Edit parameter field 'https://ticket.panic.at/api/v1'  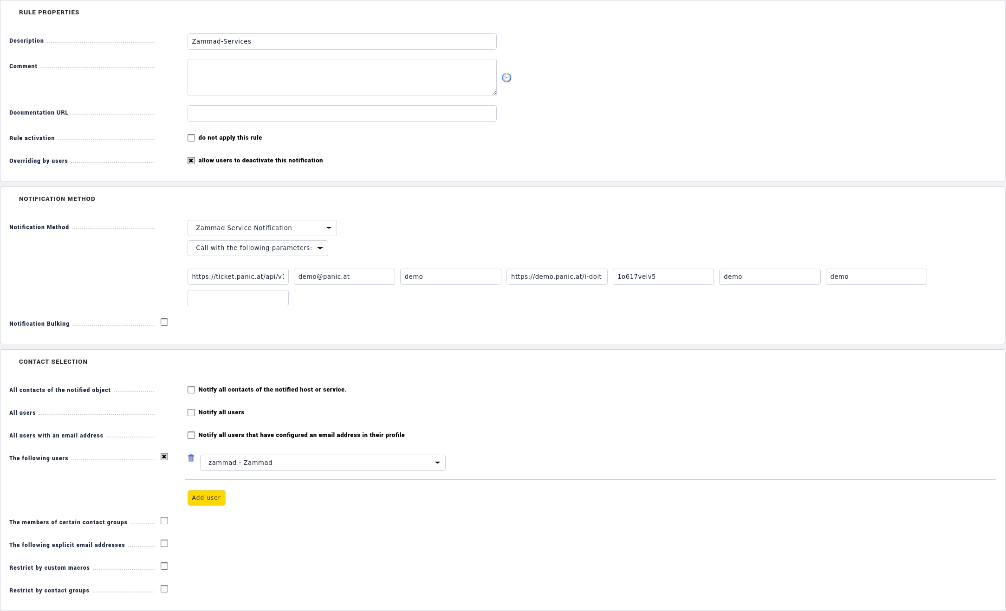click(x=238, y=277)
